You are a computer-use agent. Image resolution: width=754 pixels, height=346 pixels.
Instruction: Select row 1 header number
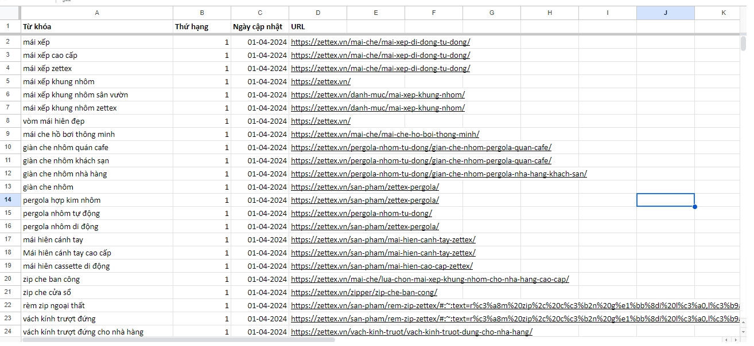[x=8, y=26]
